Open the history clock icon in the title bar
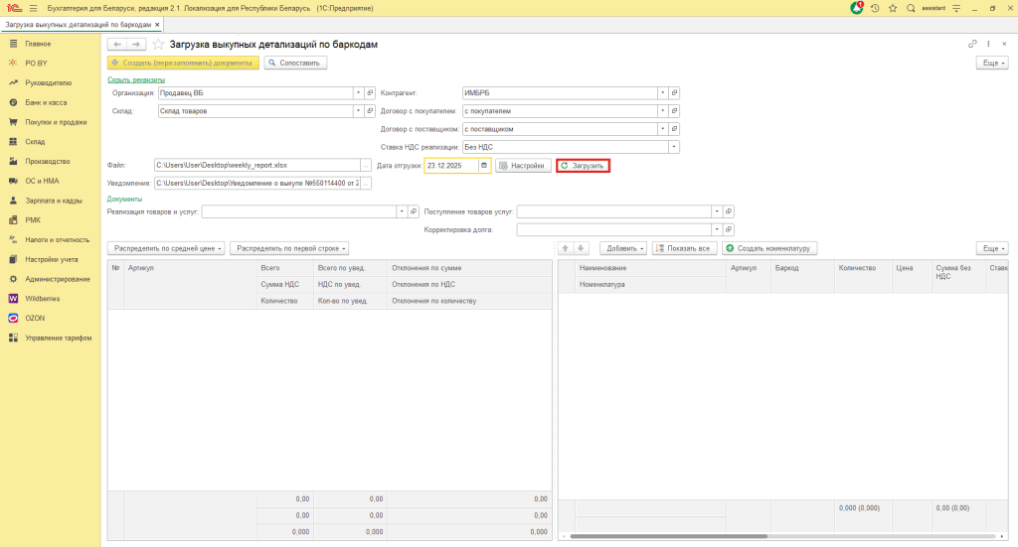The width and height of the screenshot is (1018, 547). [876, 8]
